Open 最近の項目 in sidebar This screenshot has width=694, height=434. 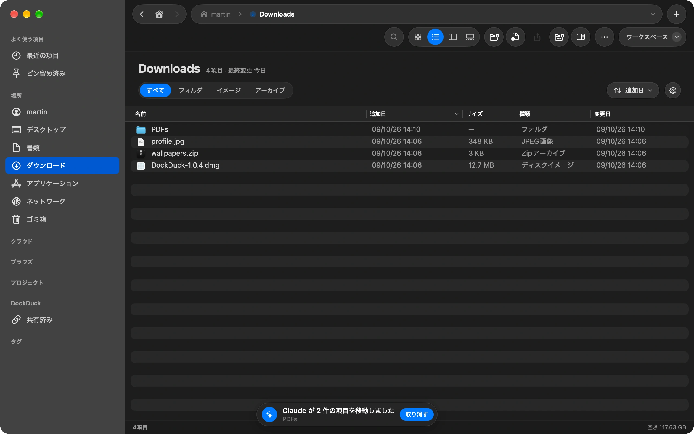click(x=62, y=55)
